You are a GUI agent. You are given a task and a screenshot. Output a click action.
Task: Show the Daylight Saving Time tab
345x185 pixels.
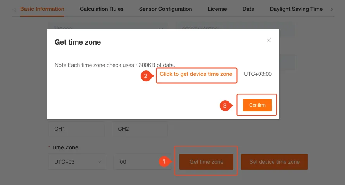coord(296,9)
